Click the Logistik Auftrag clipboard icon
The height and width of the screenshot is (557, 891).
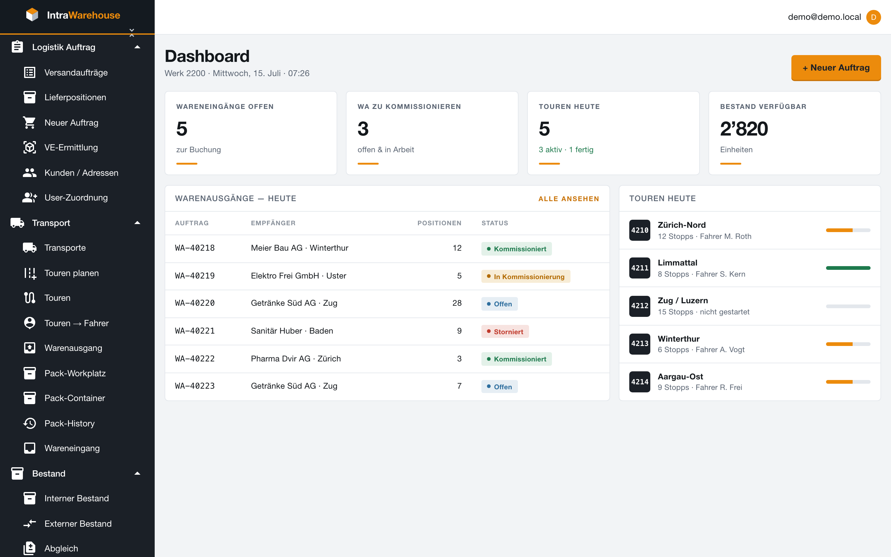pos(17,47)
